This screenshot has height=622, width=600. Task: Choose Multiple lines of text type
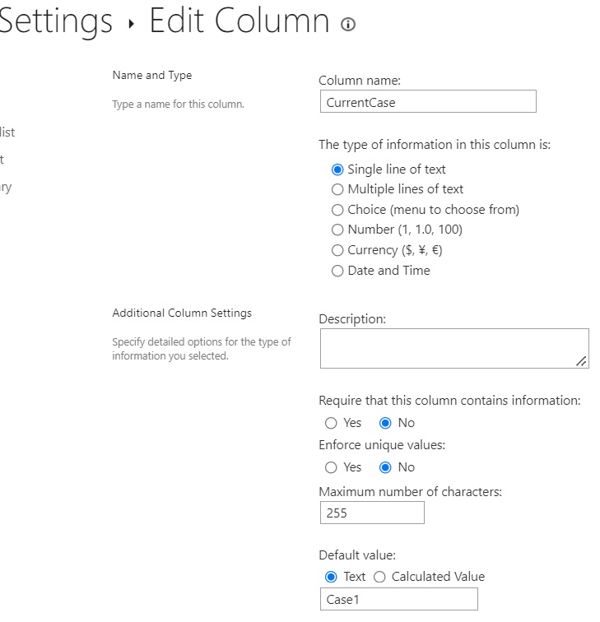coord(337,189)
